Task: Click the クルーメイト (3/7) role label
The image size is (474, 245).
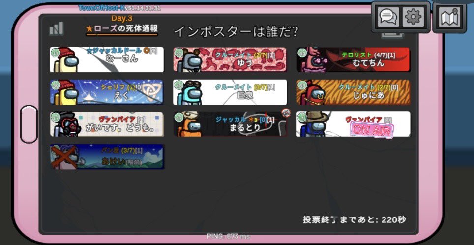Action: pos(241,87)
